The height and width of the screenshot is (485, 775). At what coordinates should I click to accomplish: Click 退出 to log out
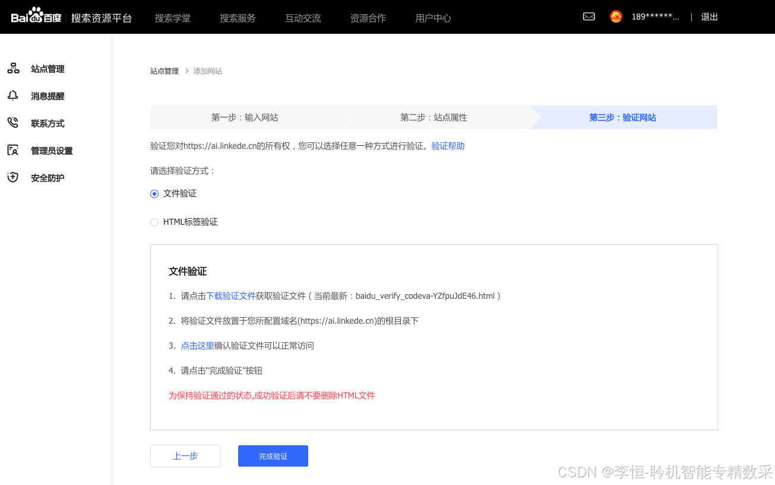710,17
